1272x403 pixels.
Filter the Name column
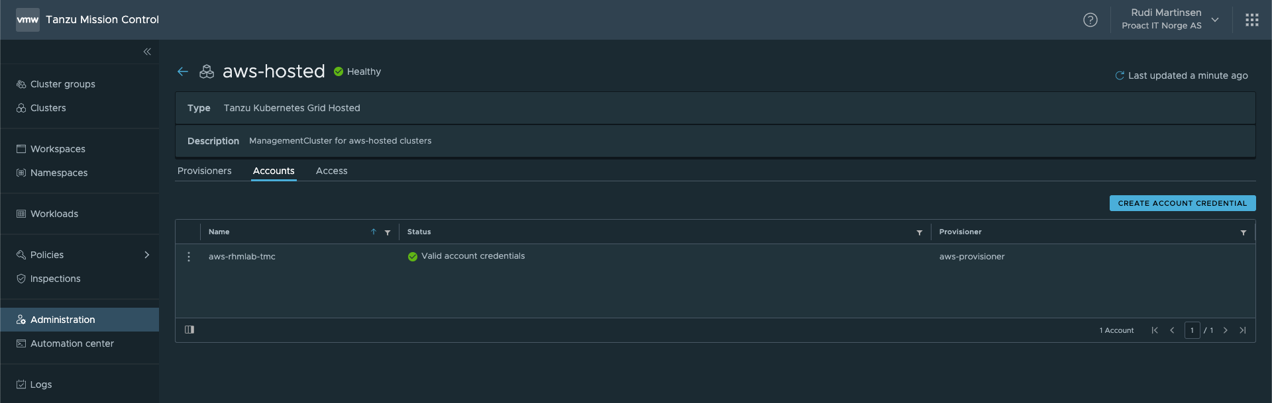coord(388,232)
